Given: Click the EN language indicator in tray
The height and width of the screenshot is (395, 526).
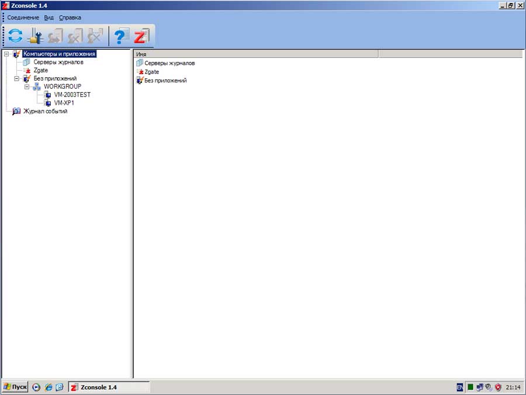Looking at the screenshot, I should pyautogui.click(x=460, y=387).
